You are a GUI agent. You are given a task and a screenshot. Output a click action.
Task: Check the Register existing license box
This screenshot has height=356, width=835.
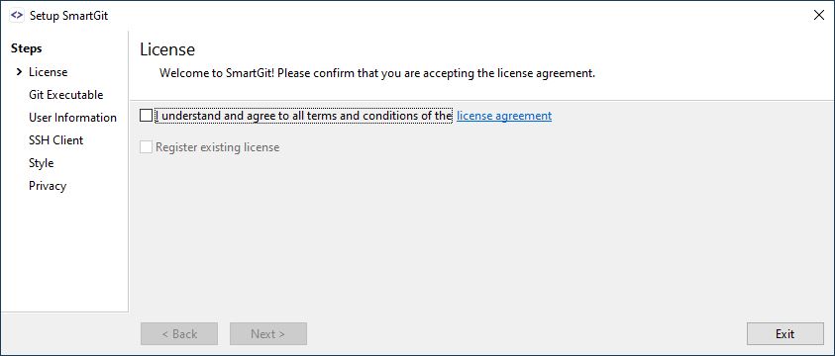point(146,147)
